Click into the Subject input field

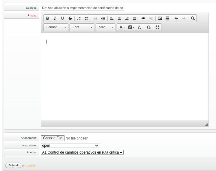coord(82,8)
